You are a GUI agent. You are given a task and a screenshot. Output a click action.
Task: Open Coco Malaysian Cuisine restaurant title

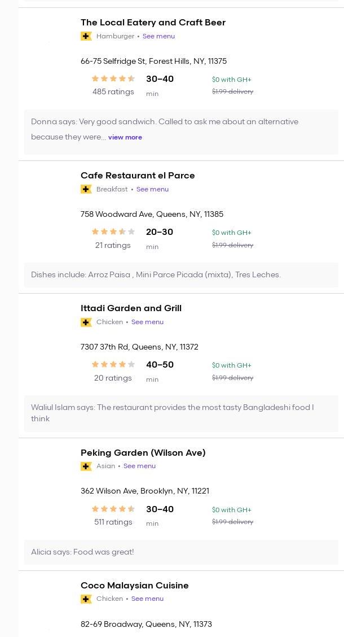click(x=134, y=586)
